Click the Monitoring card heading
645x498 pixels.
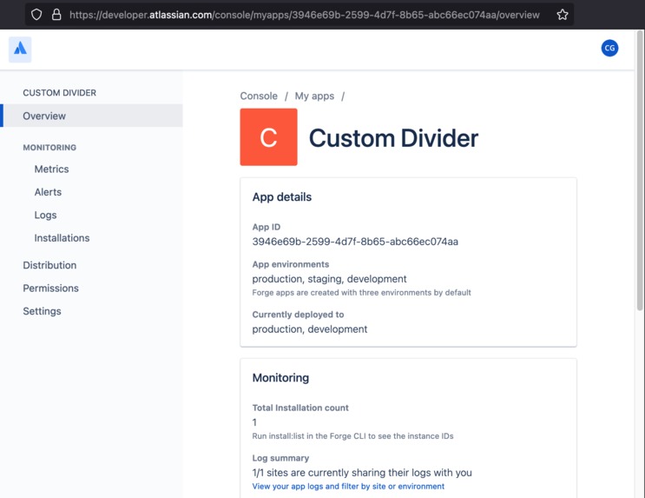[x=280, y=378]
